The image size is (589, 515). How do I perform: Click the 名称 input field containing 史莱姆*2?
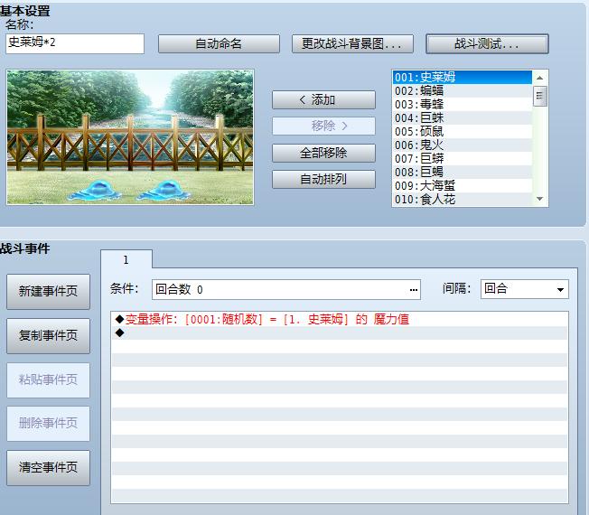tap(75, 43)
